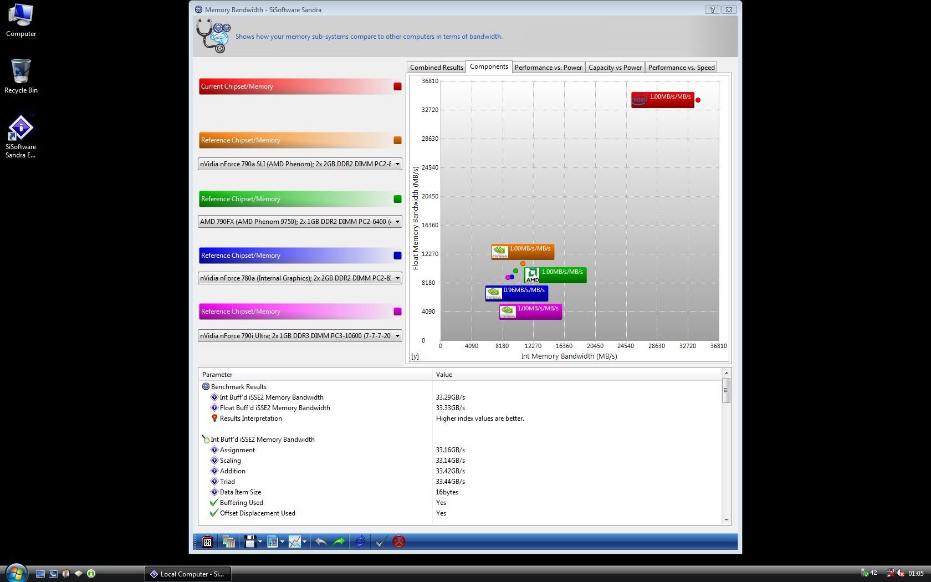Open the Computer desktop icon
Screen dimensions: 931x582
(21, 21)
